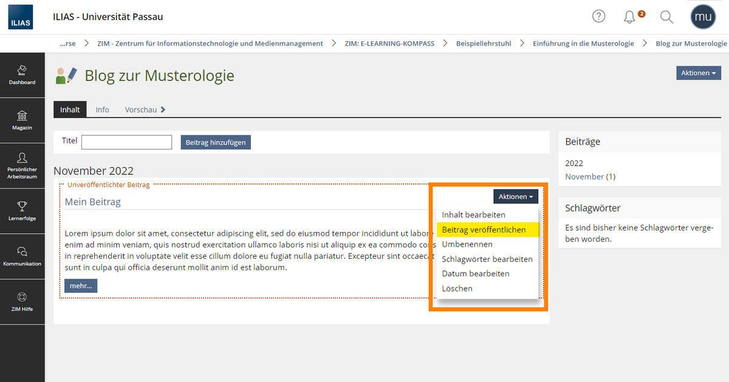Go to Dashboard in sidebar
Image resolution: width=729 pixels, height=382 pixels.
(22, 75)
